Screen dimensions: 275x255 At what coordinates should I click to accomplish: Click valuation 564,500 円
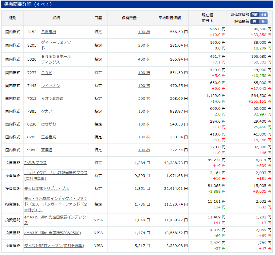[261, 95]
